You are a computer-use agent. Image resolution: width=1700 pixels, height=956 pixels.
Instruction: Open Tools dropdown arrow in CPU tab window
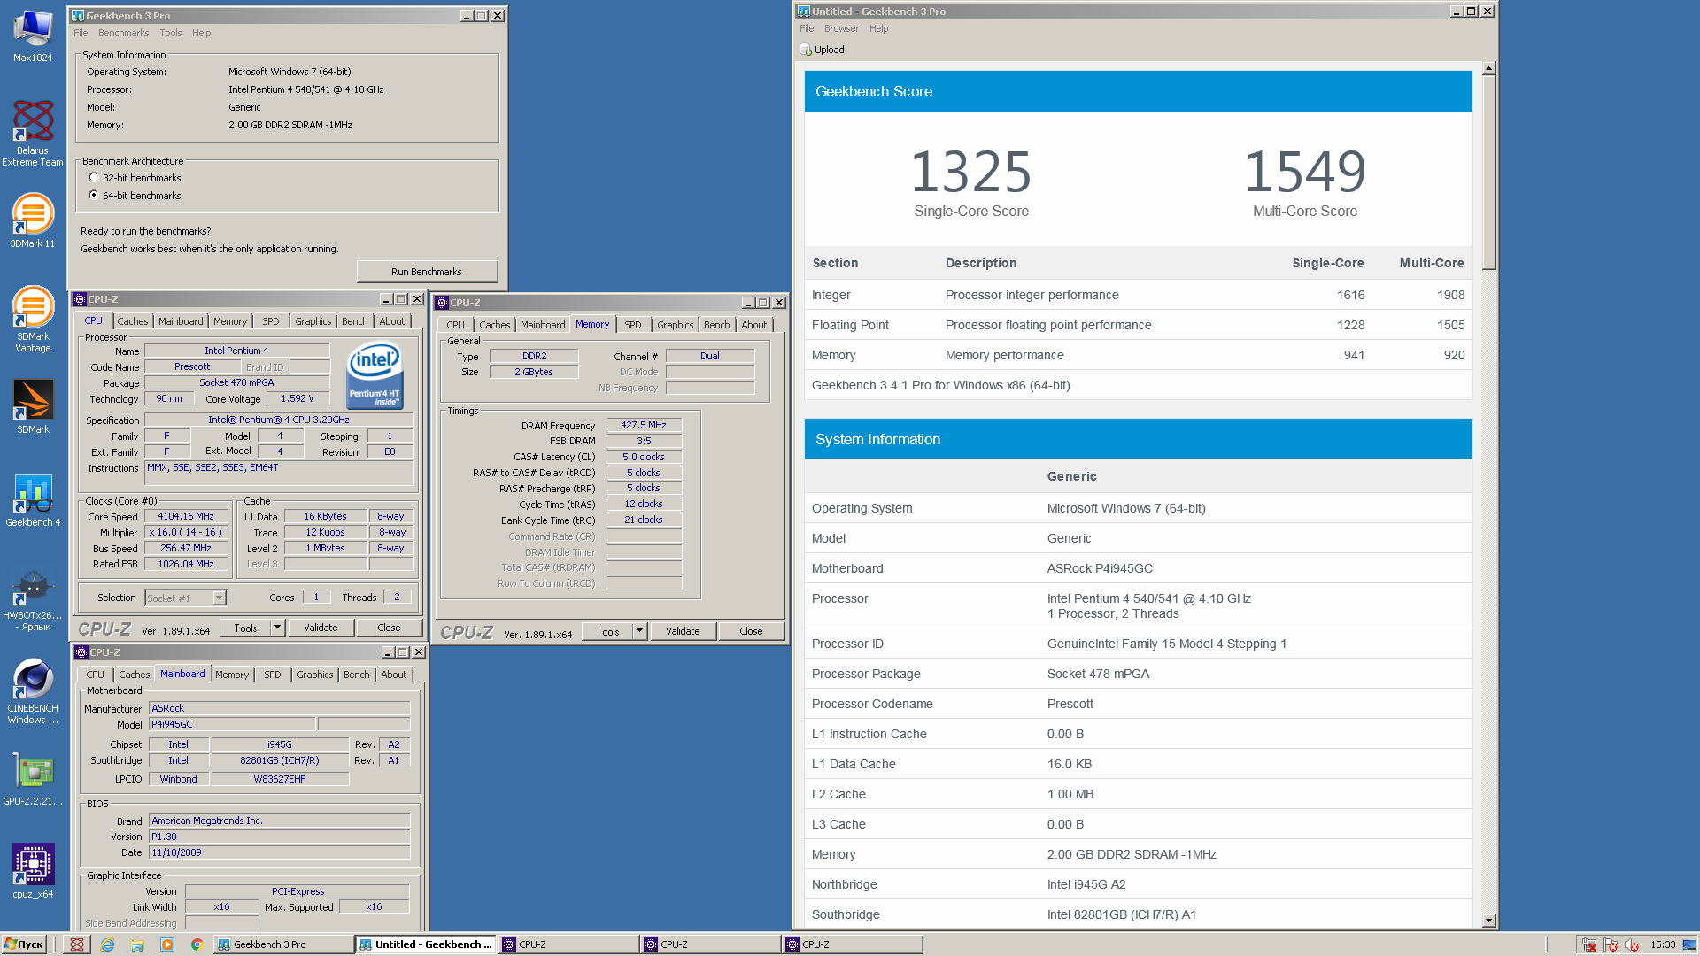[x=277, y=628]
